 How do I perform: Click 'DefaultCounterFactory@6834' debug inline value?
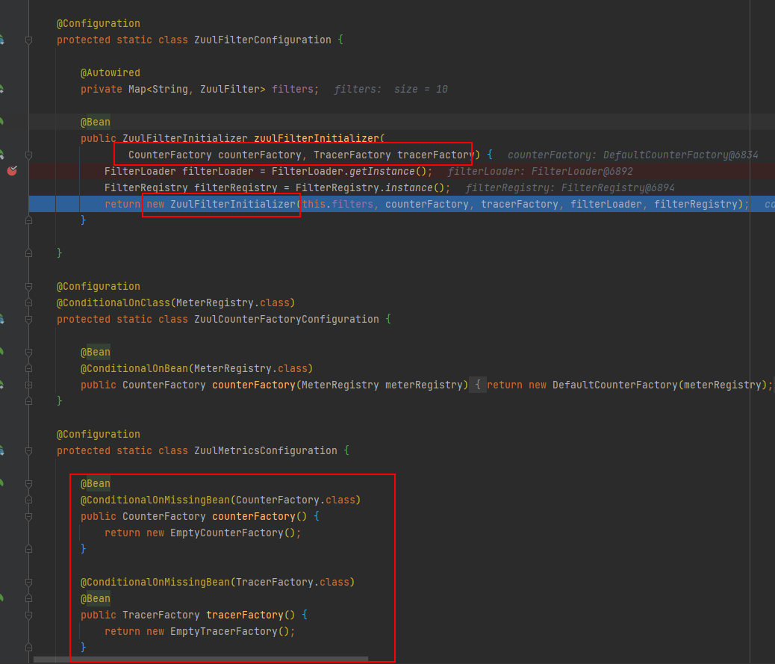681,155
